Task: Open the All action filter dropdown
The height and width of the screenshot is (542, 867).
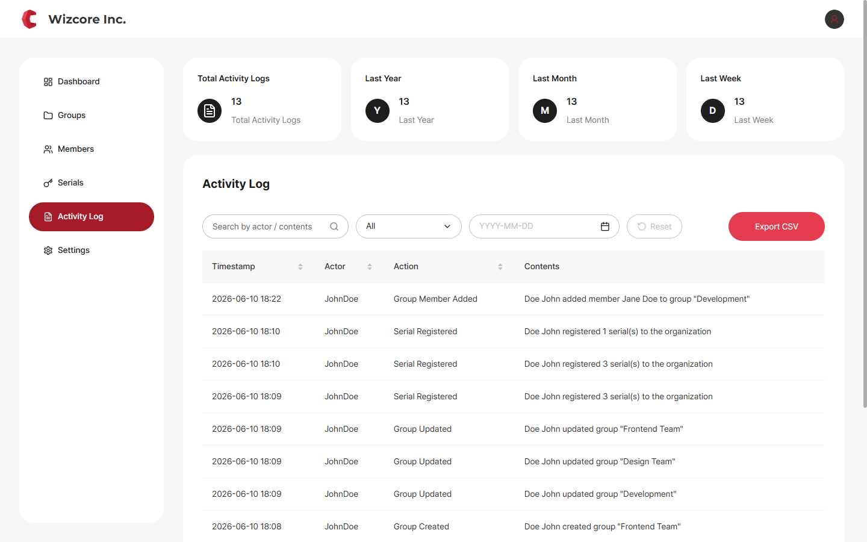Action: (x=409, y=226)
